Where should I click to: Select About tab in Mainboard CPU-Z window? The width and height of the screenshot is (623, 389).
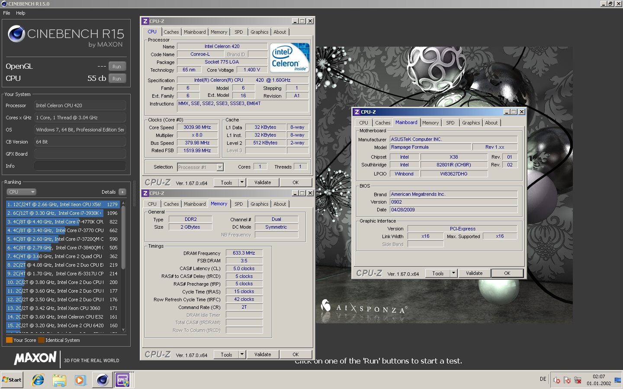point(491,123)
